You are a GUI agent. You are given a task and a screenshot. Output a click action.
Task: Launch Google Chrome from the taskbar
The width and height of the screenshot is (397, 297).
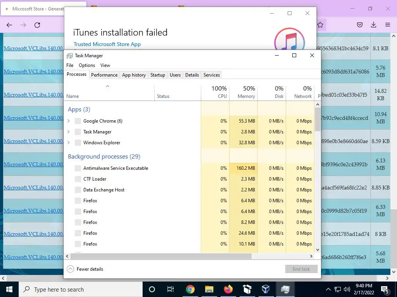(x=190, y=289)
